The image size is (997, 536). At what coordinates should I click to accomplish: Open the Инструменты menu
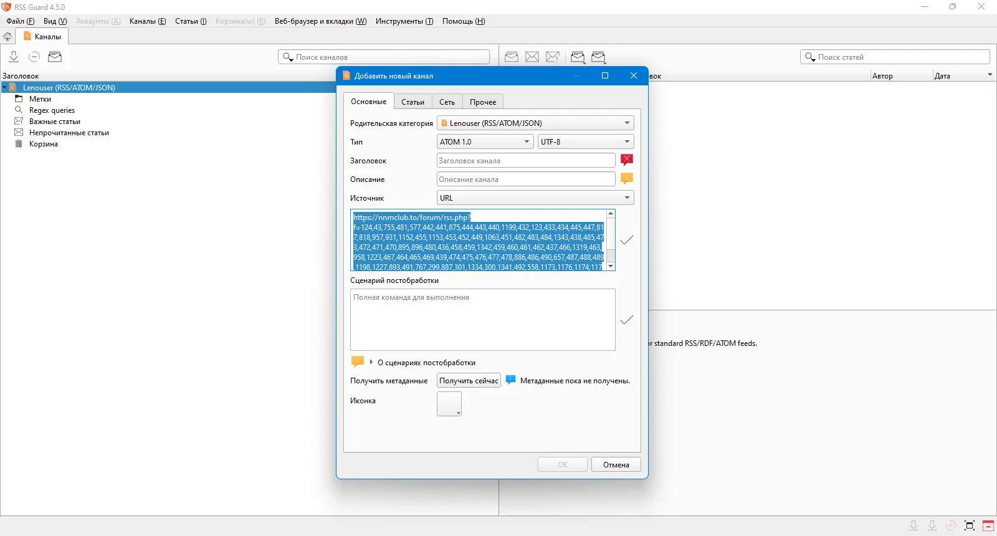[x=404, y=21]
